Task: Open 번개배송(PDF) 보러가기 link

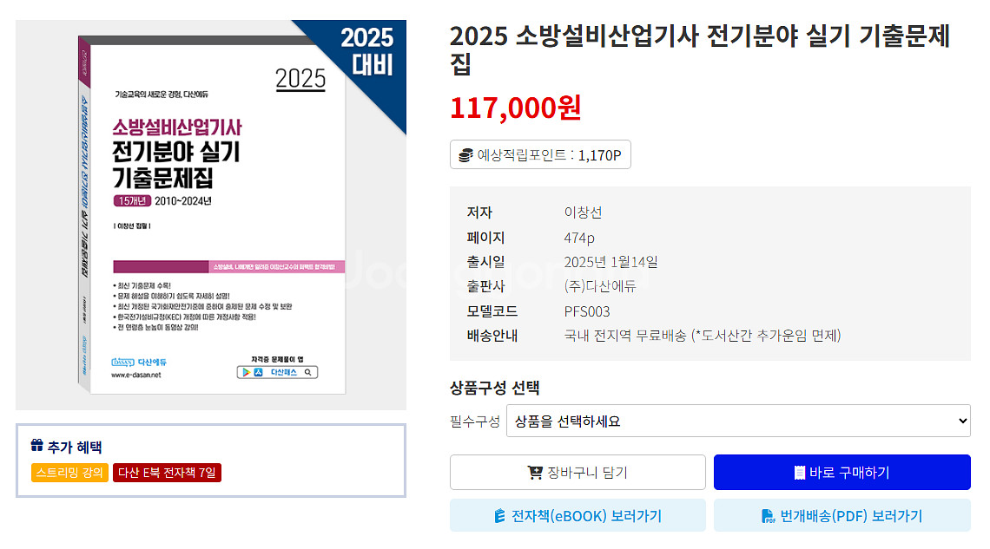Action: [x=841, y=516]
